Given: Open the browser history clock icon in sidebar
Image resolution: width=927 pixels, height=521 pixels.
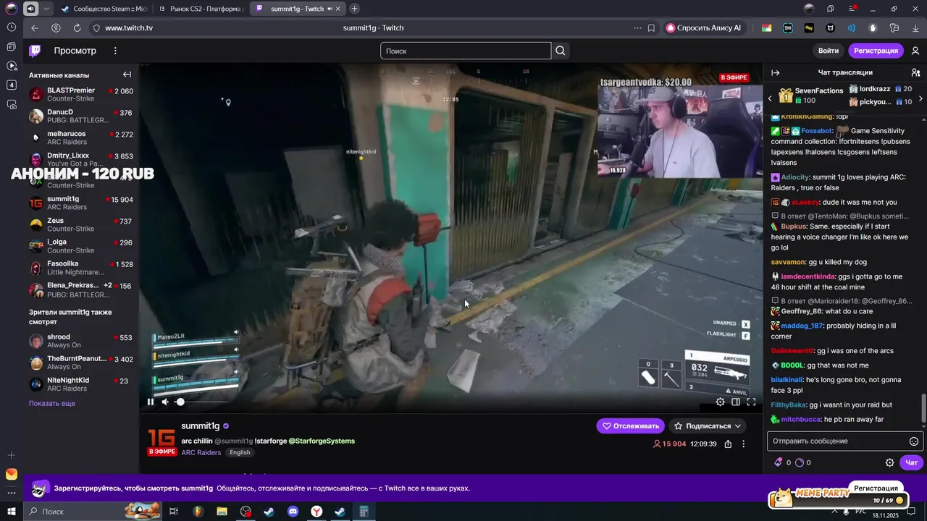Looking at the screenshot, I should [12, 27].
